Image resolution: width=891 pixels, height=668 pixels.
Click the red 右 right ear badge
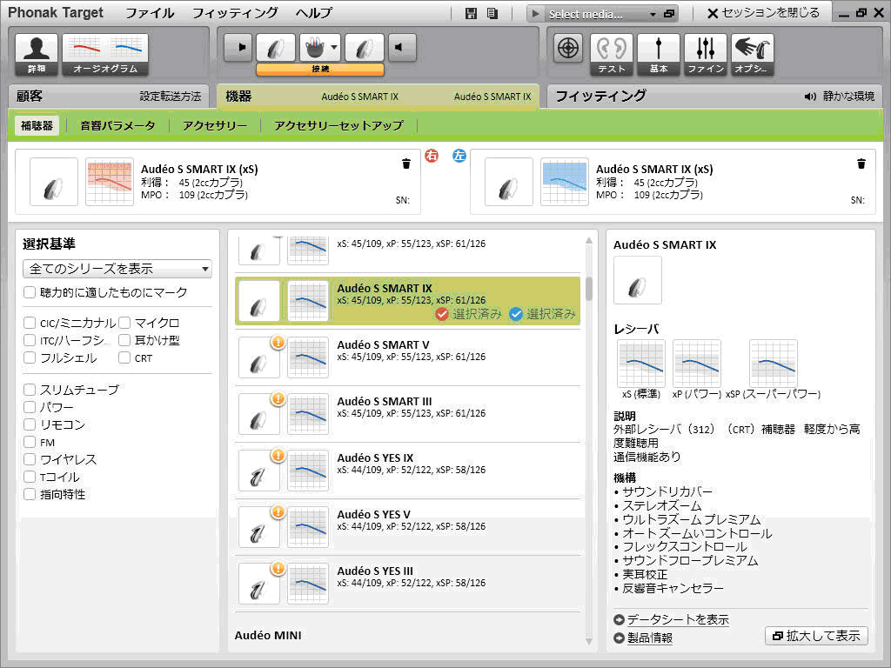click(x=432, y=156)
